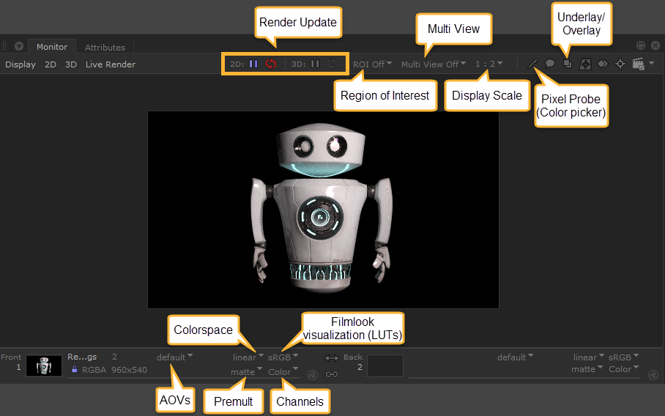
Task: Click the empty Back input slot
Action: click(x=385, y=365)
